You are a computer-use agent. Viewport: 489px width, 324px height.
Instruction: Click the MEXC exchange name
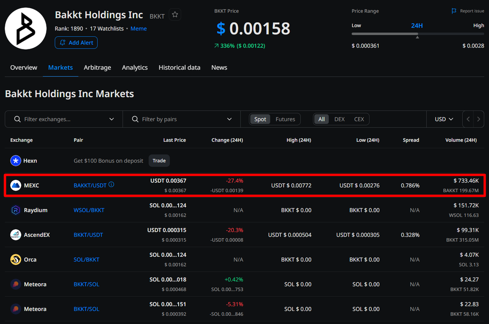pyautogui.click(x=31, y=186)
